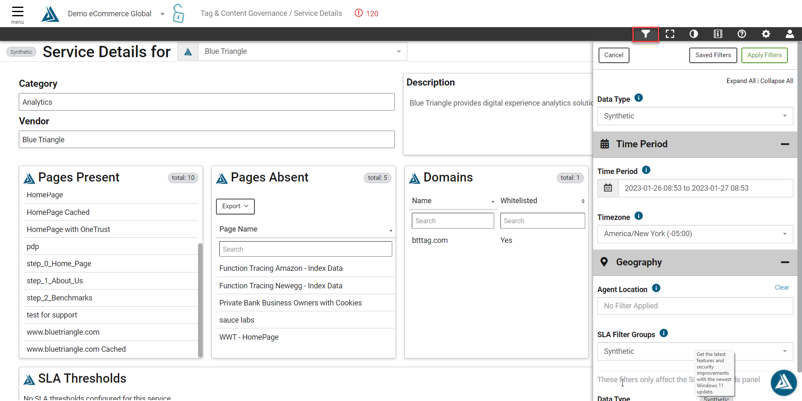The height and width of the screenshot is (401, 802).
Task: Click the Category Analytics field
Action: (x=207, y=102)
